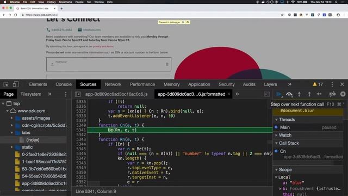The height and width of the screenshot is (196, 348).
Task: Toggle pause on exceptions button
Action: point(343,94)
